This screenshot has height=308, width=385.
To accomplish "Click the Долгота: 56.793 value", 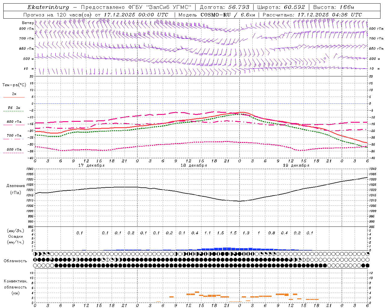I will tap(224, 7).
